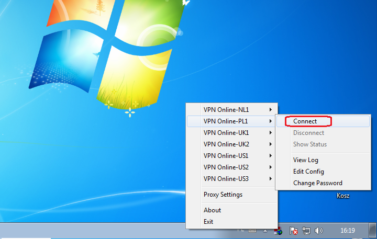Screen dimensions: 377x239
Task: Expand the VPN Online-PL1 submenu arrow
Action: point(271,121)
